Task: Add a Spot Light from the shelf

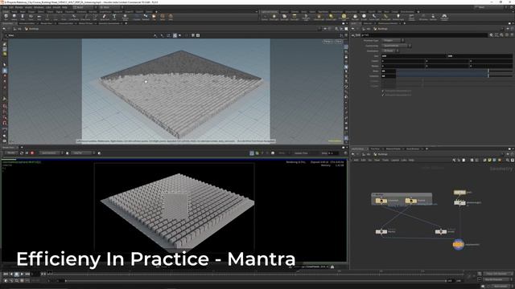Action: click(284, 17)
